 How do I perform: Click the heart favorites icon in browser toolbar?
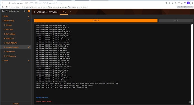click(179, 3)
